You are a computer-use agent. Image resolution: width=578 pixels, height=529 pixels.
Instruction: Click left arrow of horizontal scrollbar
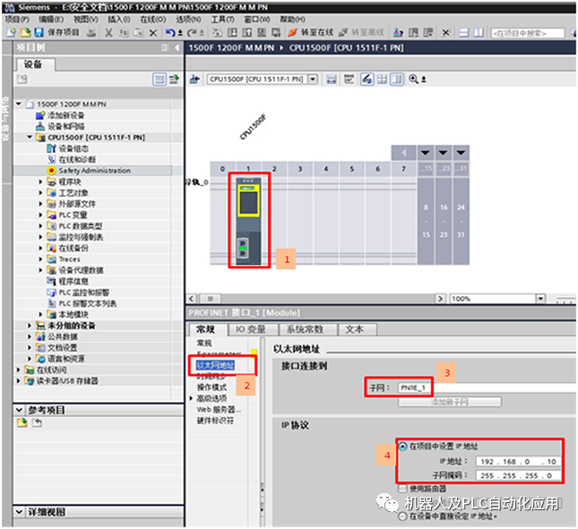coord(191,298)
